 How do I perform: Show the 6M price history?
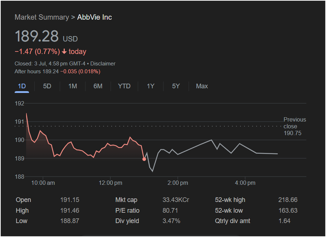(x=98, y=86)
